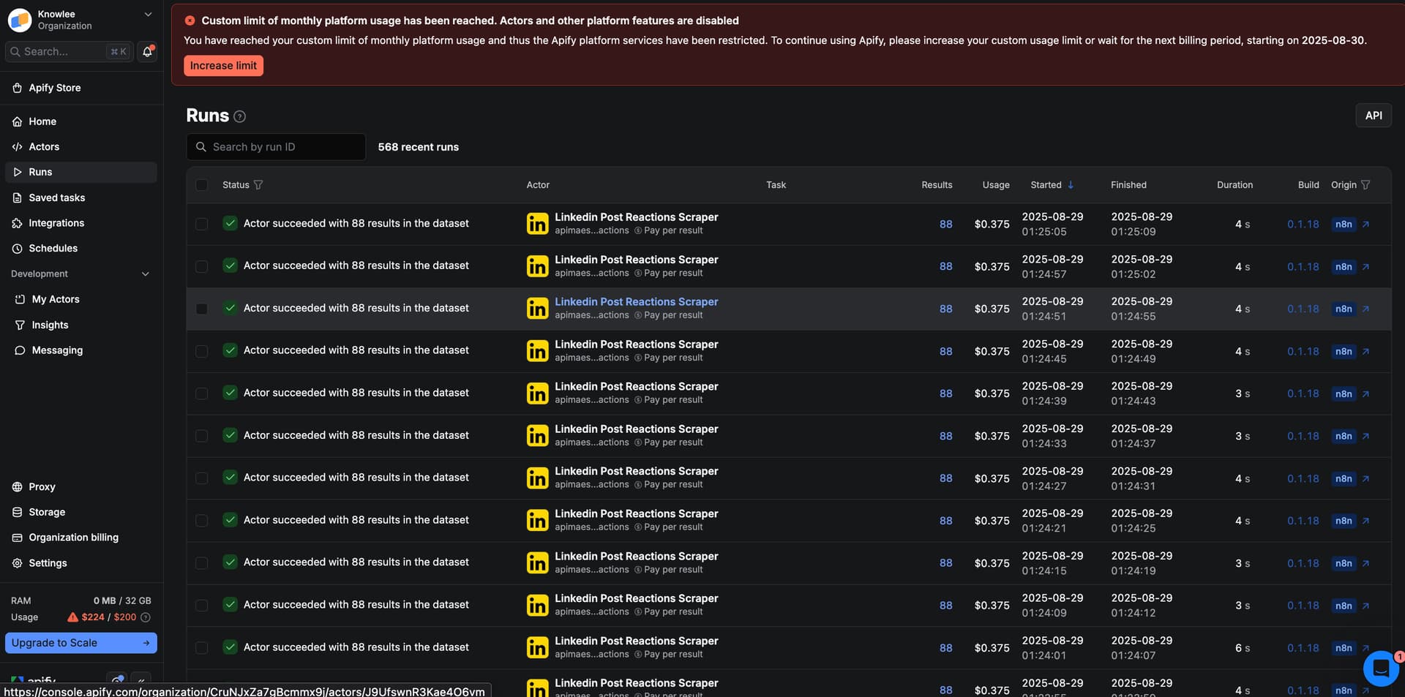
Task: Focus the Search by run ID field
Action: point(276,147)
